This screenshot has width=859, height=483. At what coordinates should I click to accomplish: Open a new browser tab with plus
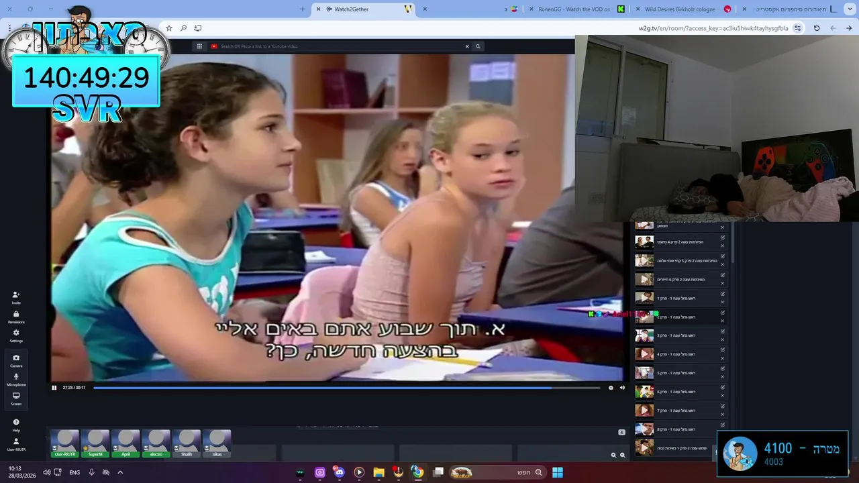pos(302,9)
